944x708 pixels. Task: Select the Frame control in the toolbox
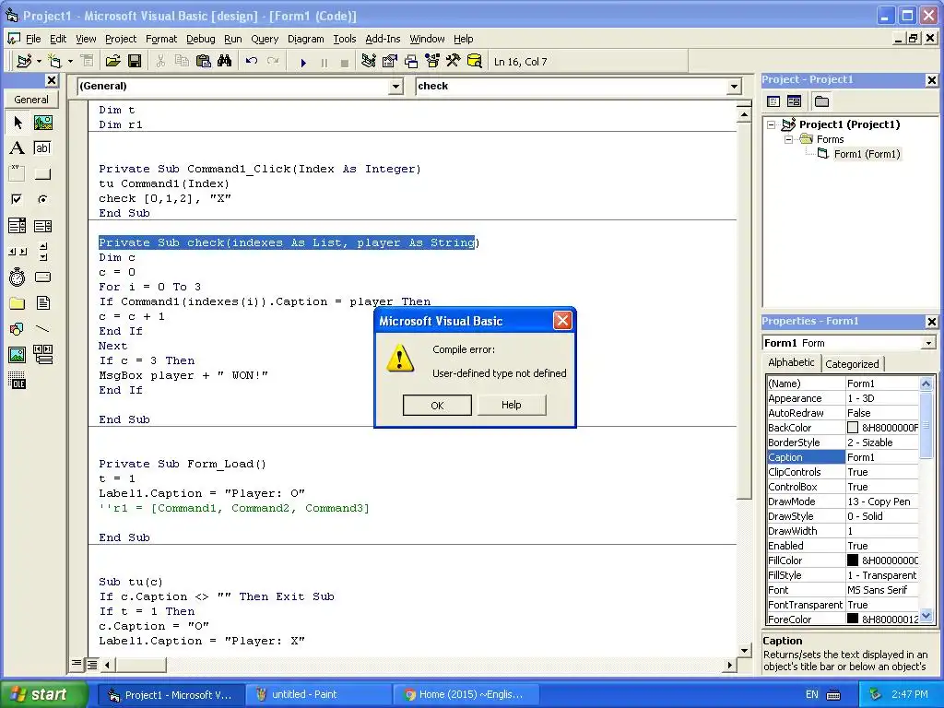[18, 174]
